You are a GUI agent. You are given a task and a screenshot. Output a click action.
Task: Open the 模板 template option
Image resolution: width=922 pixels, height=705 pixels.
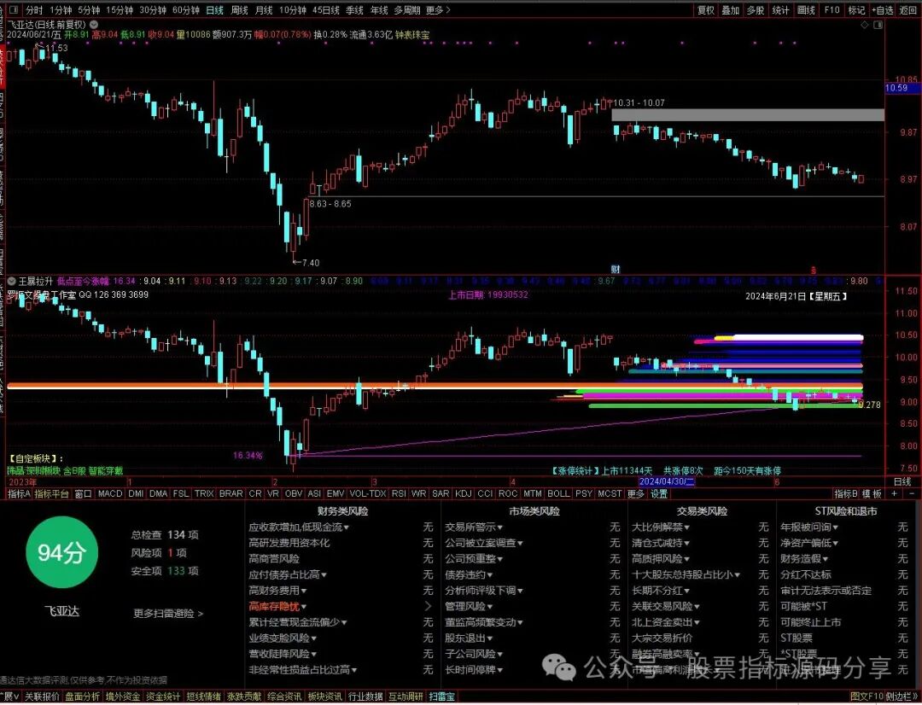pos(872,494)
